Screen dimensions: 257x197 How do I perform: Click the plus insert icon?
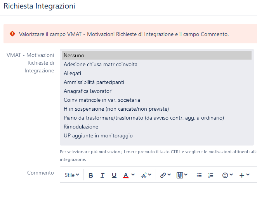pyautogui.click(x=242, y=175)
